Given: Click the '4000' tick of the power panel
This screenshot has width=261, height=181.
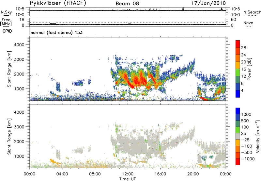Looking at the screenshot, I should (19, 45).
